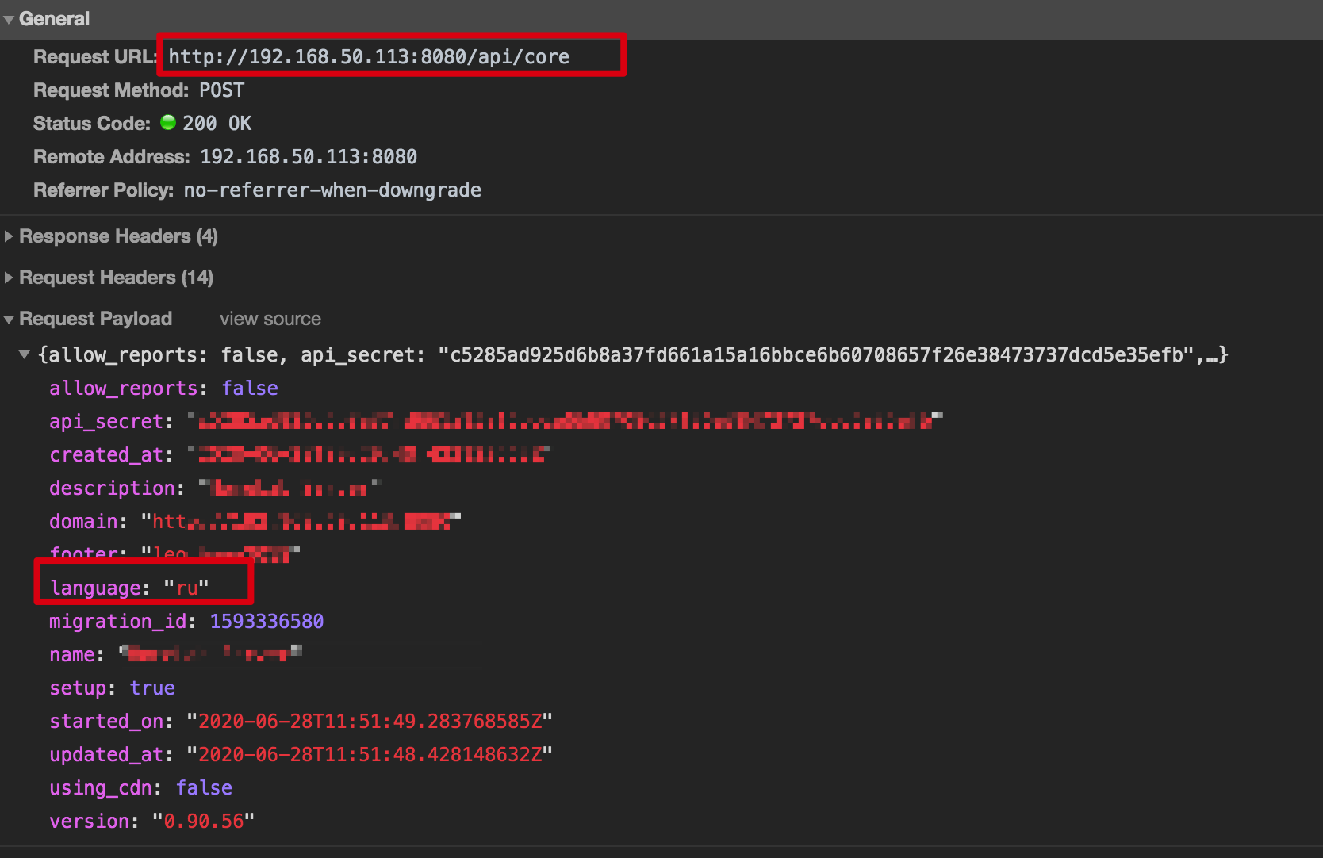The image size is (1323, 858).
Task: Click the using_cdn false value
Action: [204, 787]
